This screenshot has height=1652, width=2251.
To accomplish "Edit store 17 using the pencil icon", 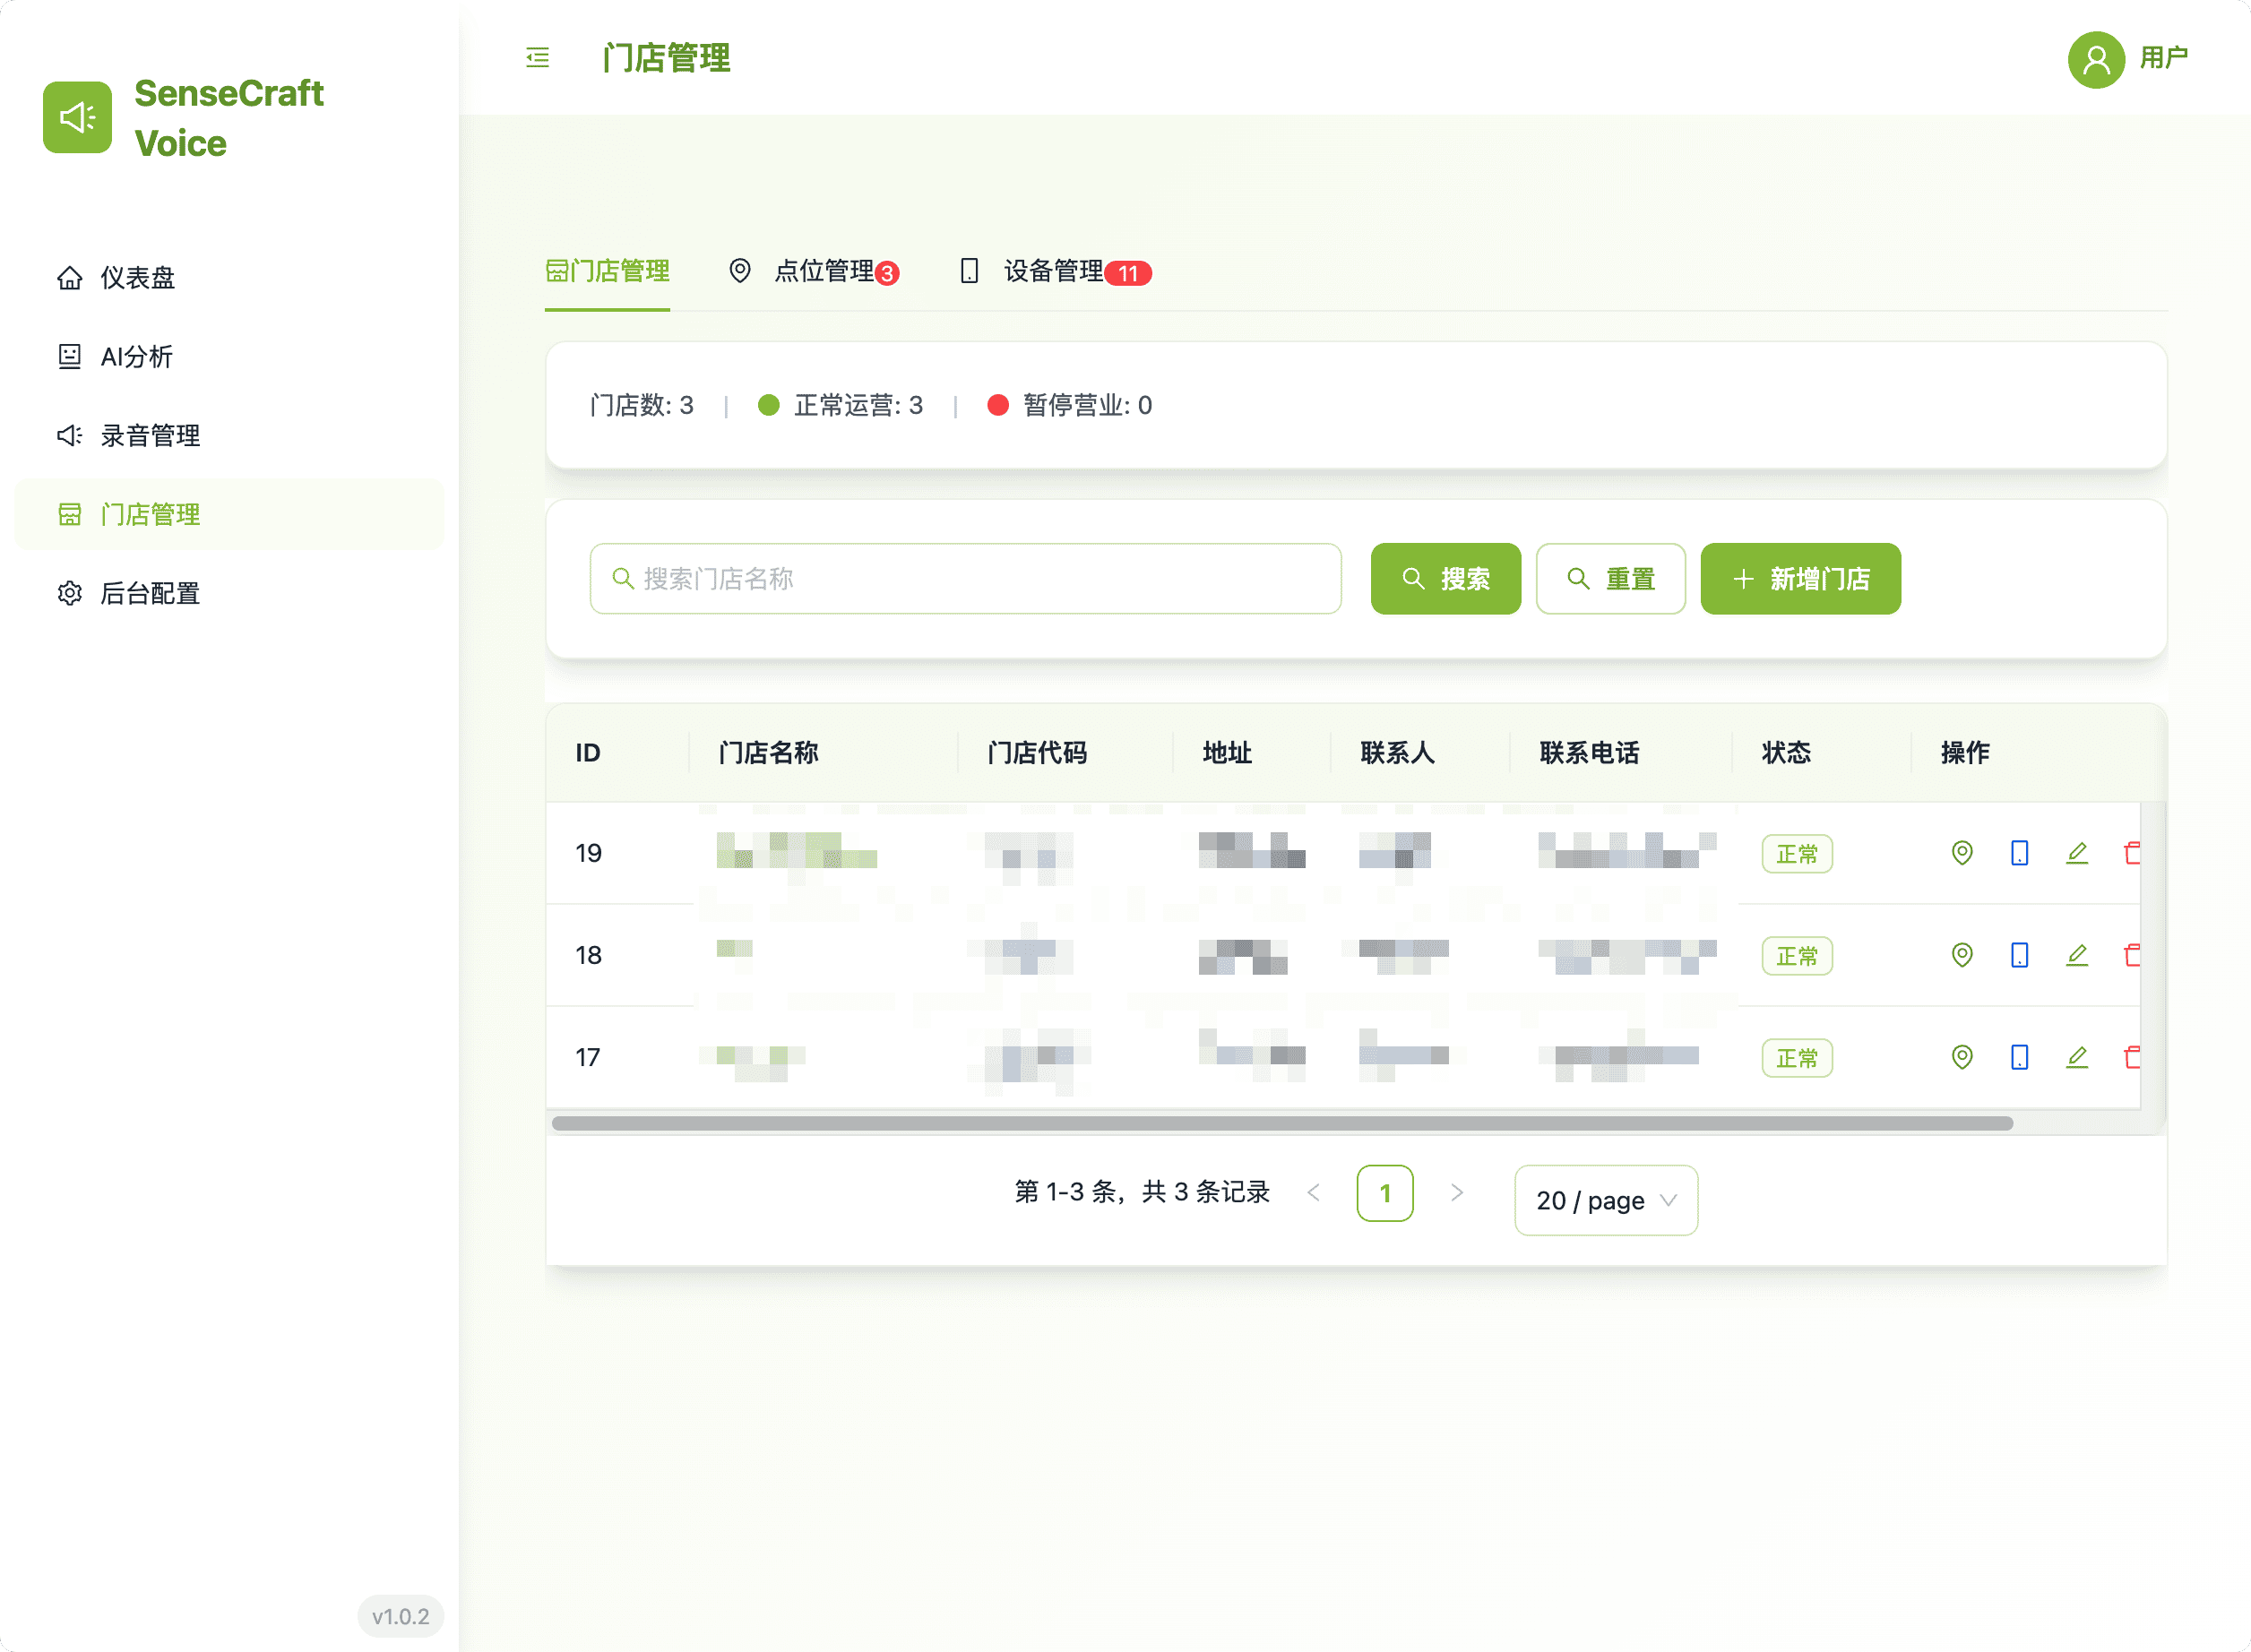I will [2077, 1057].
